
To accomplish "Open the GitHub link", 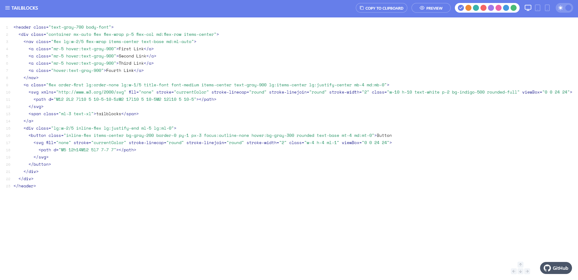I will (556, 268).
